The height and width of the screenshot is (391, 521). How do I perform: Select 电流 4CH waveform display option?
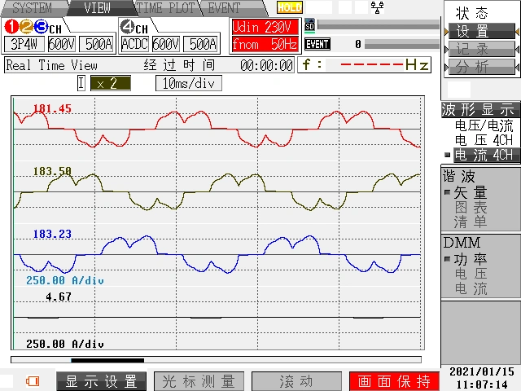tap(483, 155)
